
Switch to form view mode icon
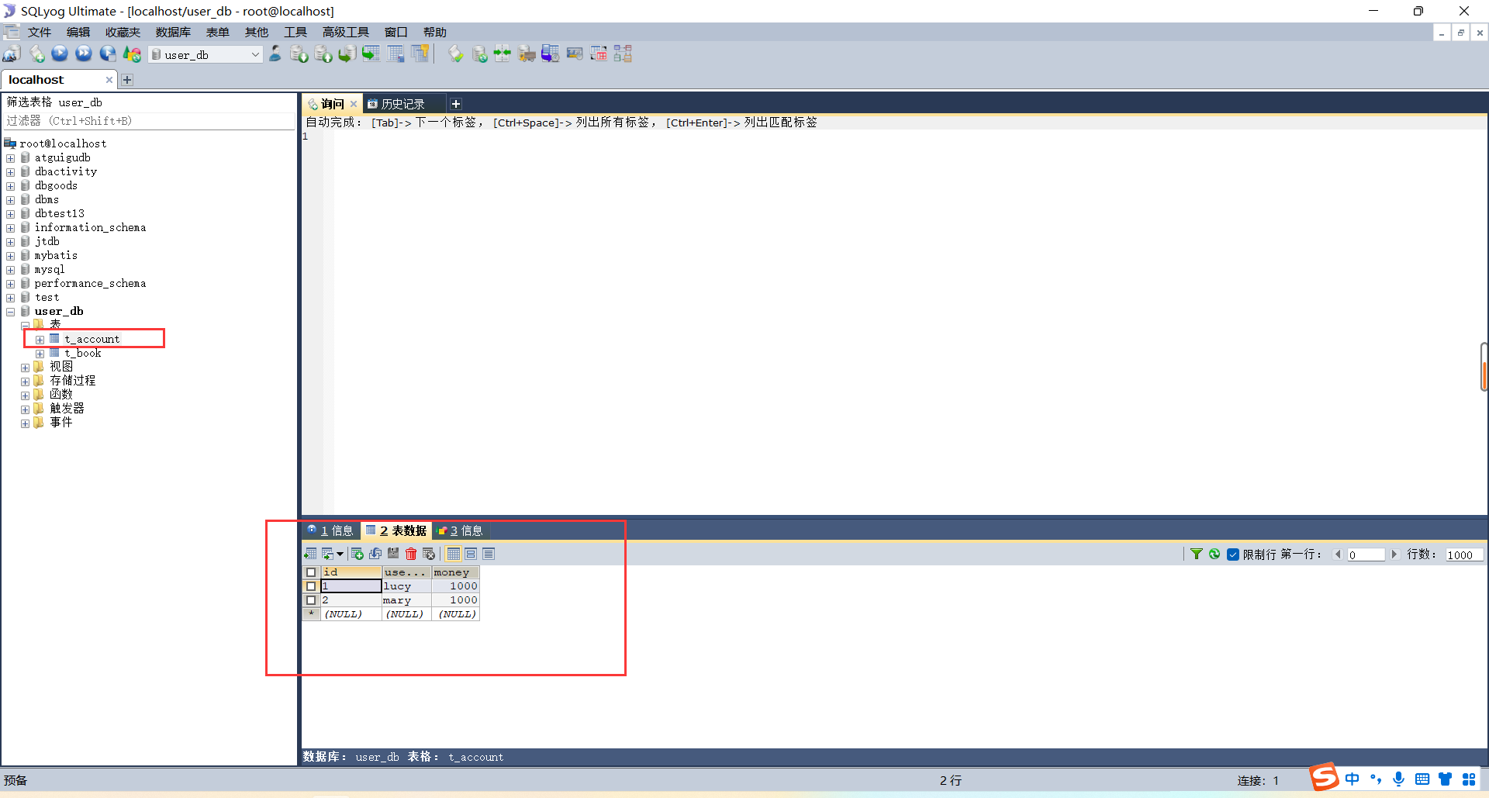coord(471,554)
